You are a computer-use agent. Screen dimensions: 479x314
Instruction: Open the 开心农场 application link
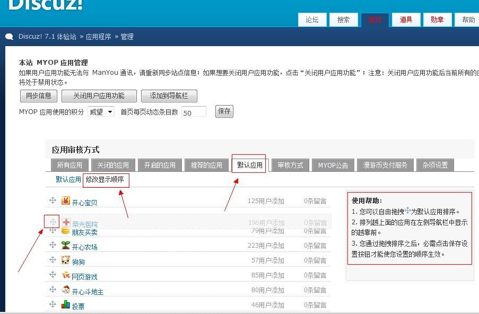[85, 247]
